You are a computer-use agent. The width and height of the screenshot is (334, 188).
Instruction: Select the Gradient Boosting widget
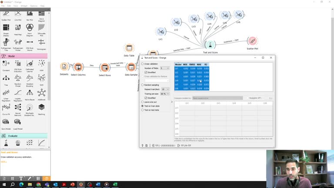coord(30,81)
